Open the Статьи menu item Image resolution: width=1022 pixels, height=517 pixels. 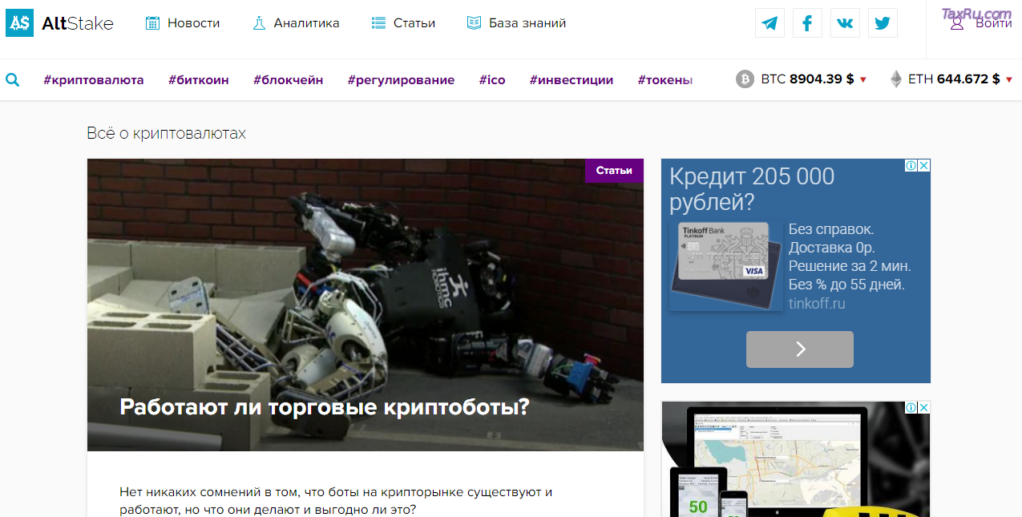413,22
